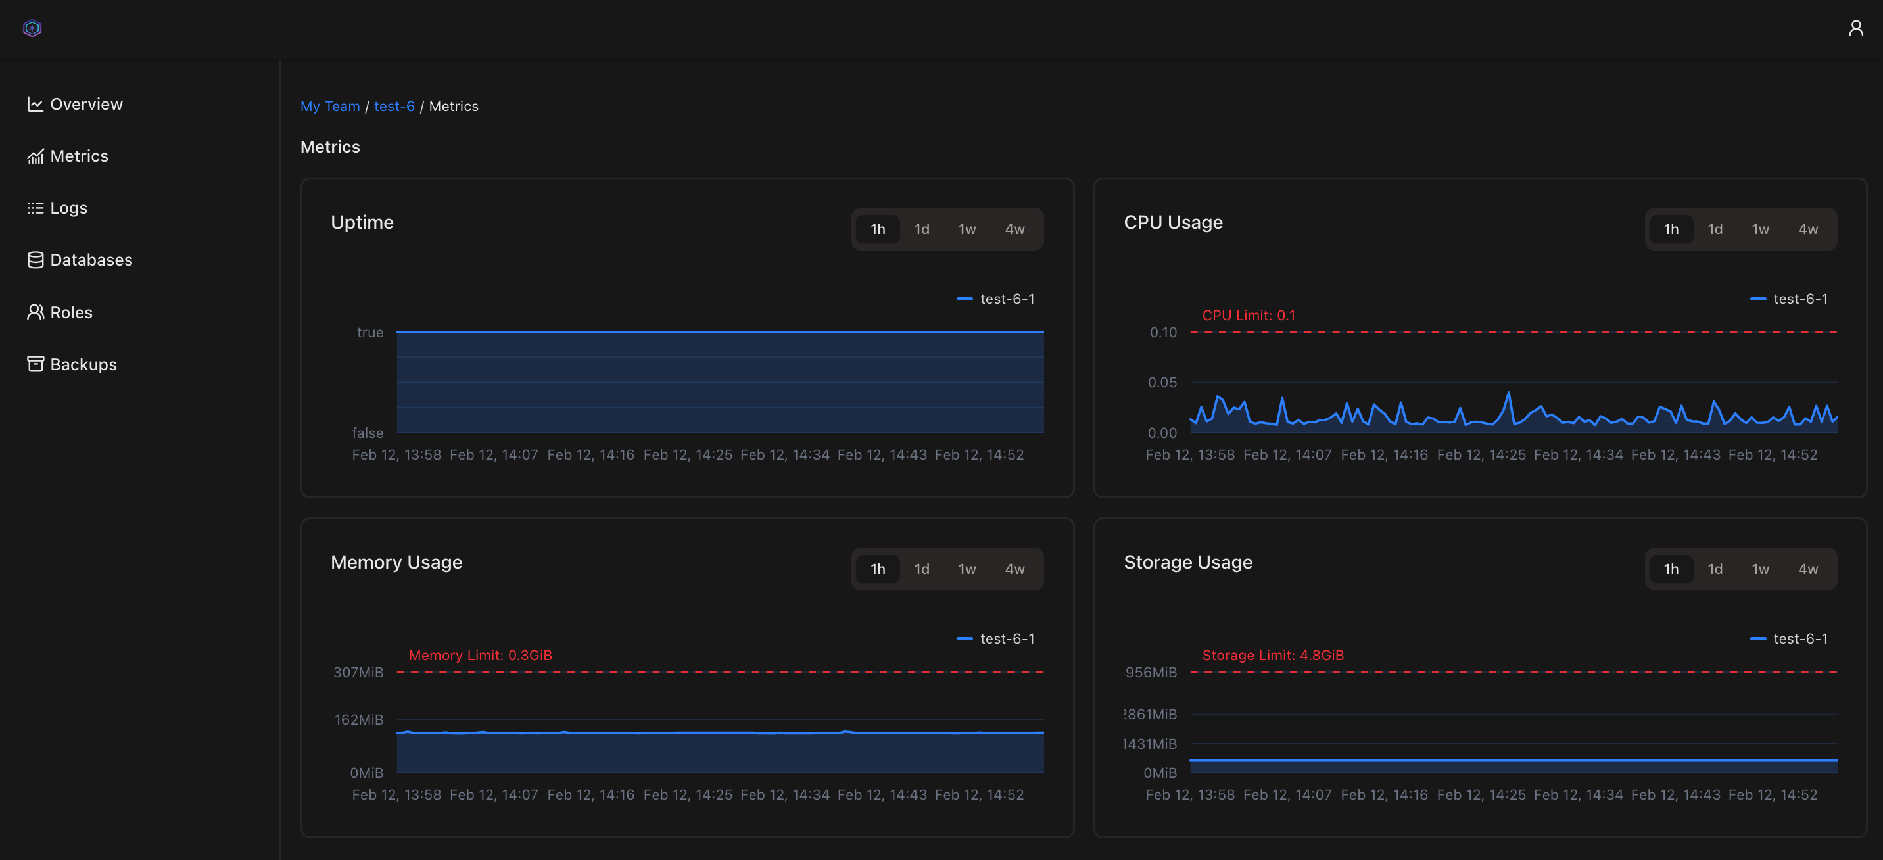
Task: Click the Metrics bar-chart icon in sidebar
Action: [35, 156]
